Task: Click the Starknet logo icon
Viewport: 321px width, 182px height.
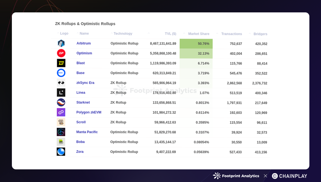Action: pyautogui.click(x=61, y=102)
